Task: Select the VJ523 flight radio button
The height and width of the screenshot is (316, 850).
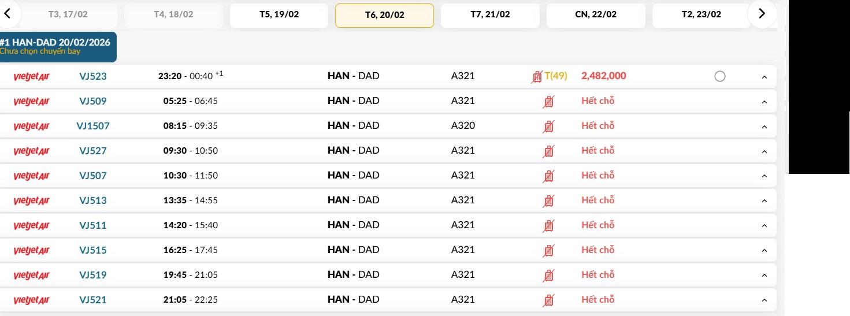Action: (x=719, y=76)
